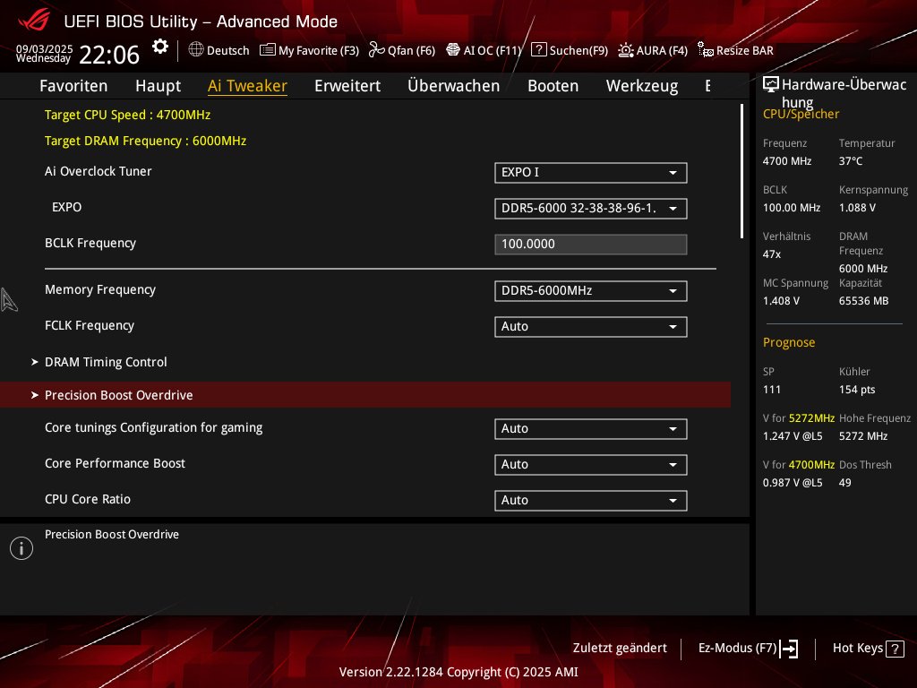This screenshot has height=688, width=917.
Task: Click the Ez-Modus exit arrow icon
Action: coord(789,649)
